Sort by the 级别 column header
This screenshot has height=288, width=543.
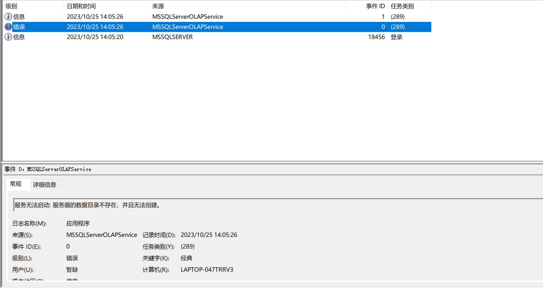pos(12,6)
